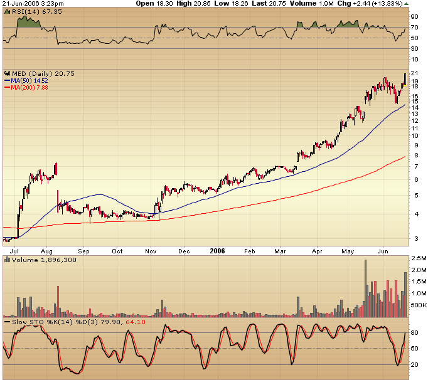This screenshot has height=380, width=428.
Task: Click the green up-arrow after the Chg percentage
Action: [406, 4]
